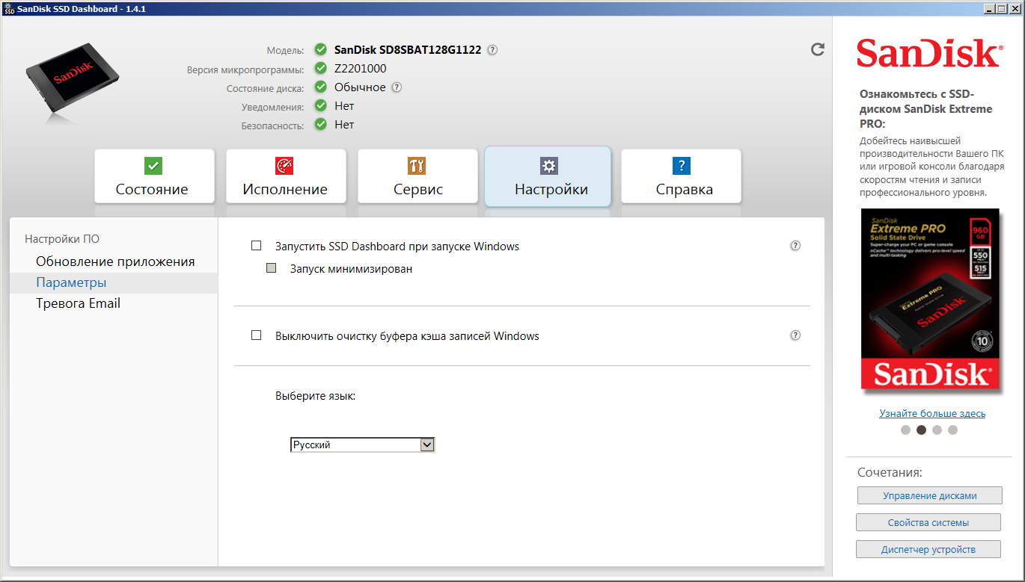Click the 'Нет' value beside Безопасность
The height and width of the screenshot is (582, 1025).
344,125
